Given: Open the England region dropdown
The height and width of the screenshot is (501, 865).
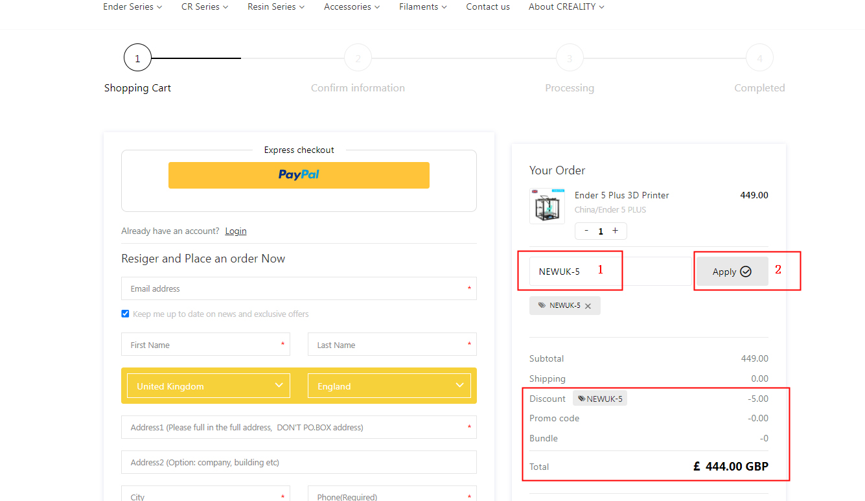Looking at the screenshot, I should [x=389, y=386].
